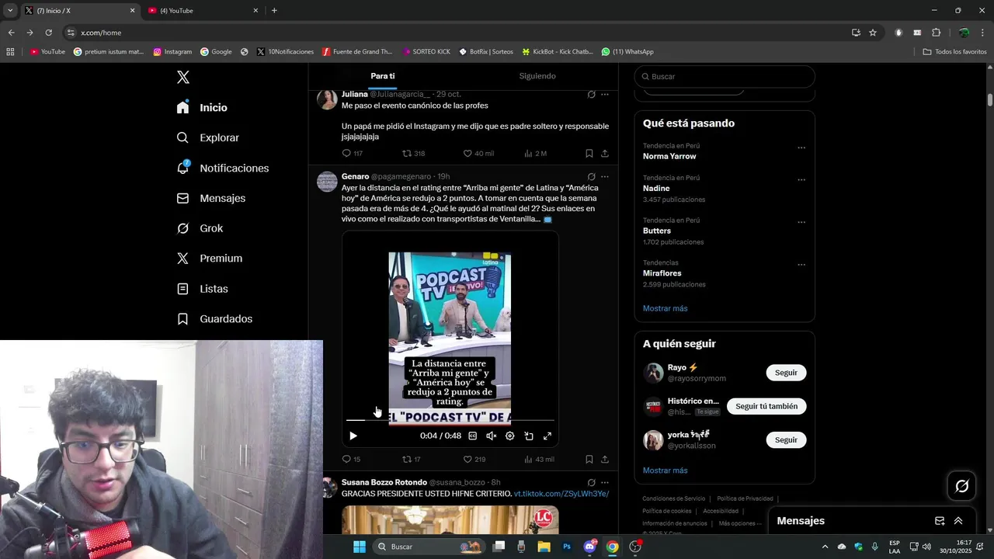Click the video progress bar
Viewport: 994px width, 559px height.
click(450, 420)
